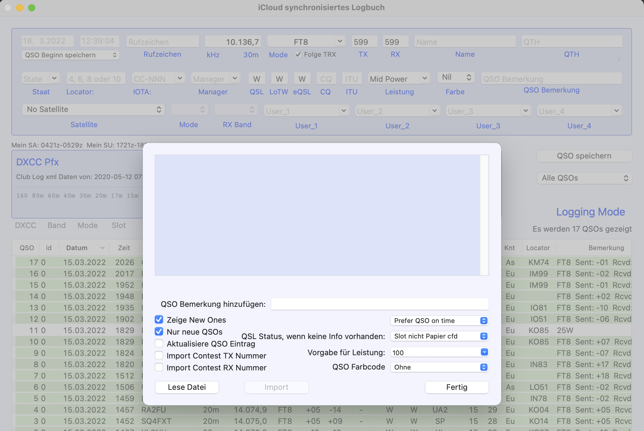Click the import dialog text area scrollbar
The image size is (644, 431).
point(484,215)
